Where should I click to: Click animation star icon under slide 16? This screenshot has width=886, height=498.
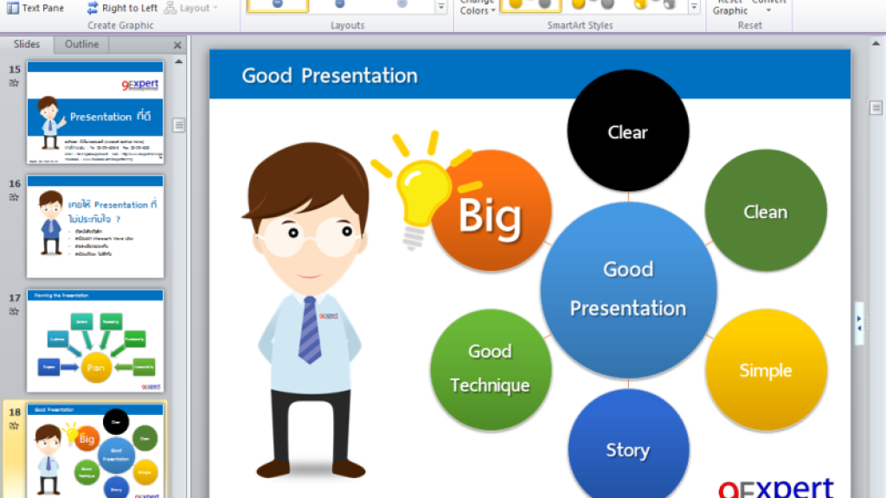[14, 197]
